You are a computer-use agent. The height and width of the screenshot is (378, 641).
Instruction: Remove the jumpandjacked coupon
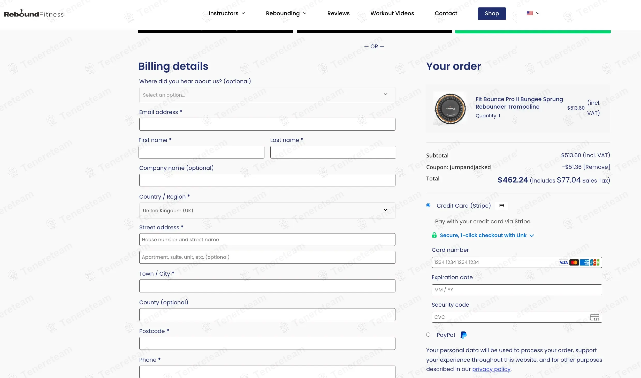(x=597, y=167)
